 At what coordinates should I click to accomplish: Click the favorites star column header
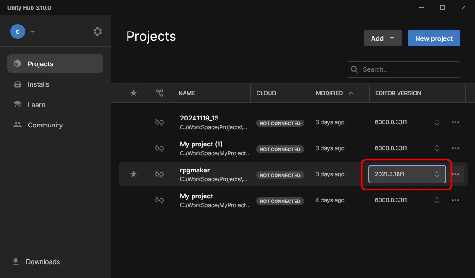click(x=134, y=93)
